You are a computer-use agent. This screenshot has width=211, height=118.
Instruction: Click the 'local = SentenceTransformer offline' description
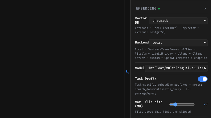pos(171,54)
